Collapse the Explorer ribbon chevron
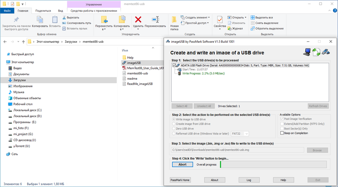This screenshot has height=187, width=338. [x=330, y=11]
